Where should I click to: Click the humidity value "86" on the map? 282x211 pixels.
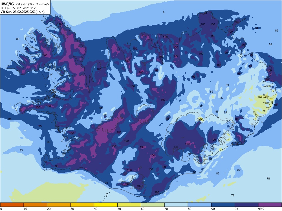tap(218, 174)
